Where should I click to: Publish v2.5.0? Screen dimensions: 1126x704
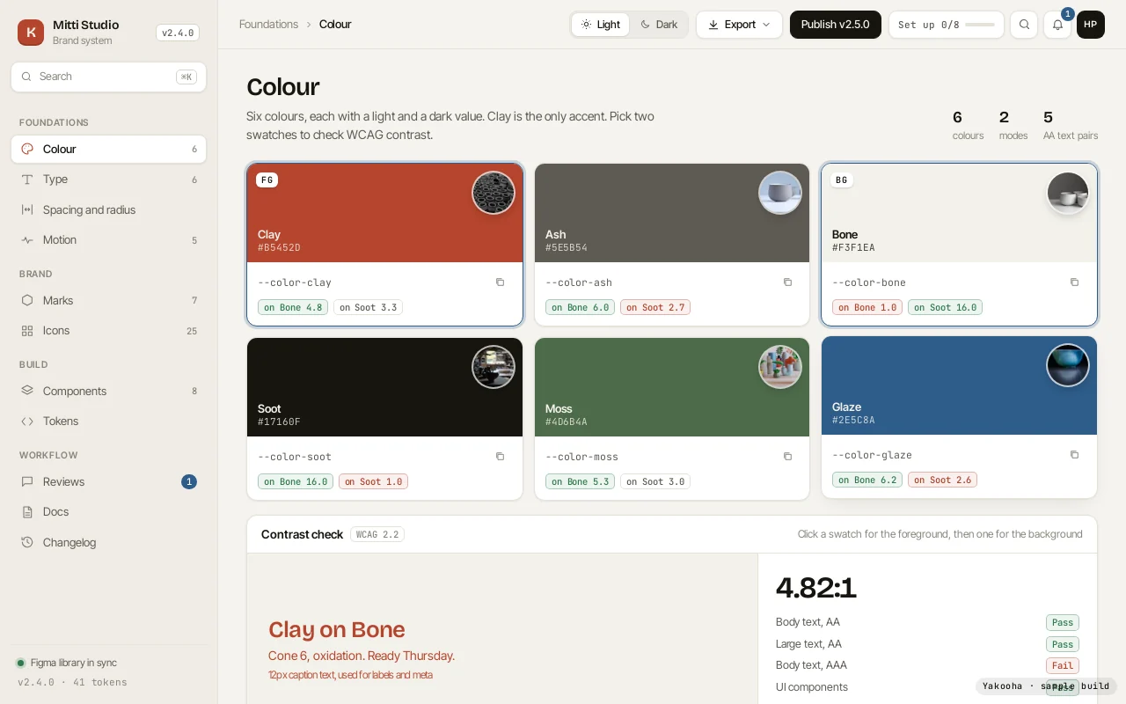(x=835, y=25)
